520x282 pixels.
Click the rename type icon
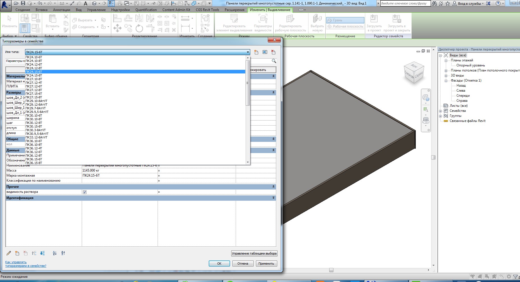pos(265,52)
